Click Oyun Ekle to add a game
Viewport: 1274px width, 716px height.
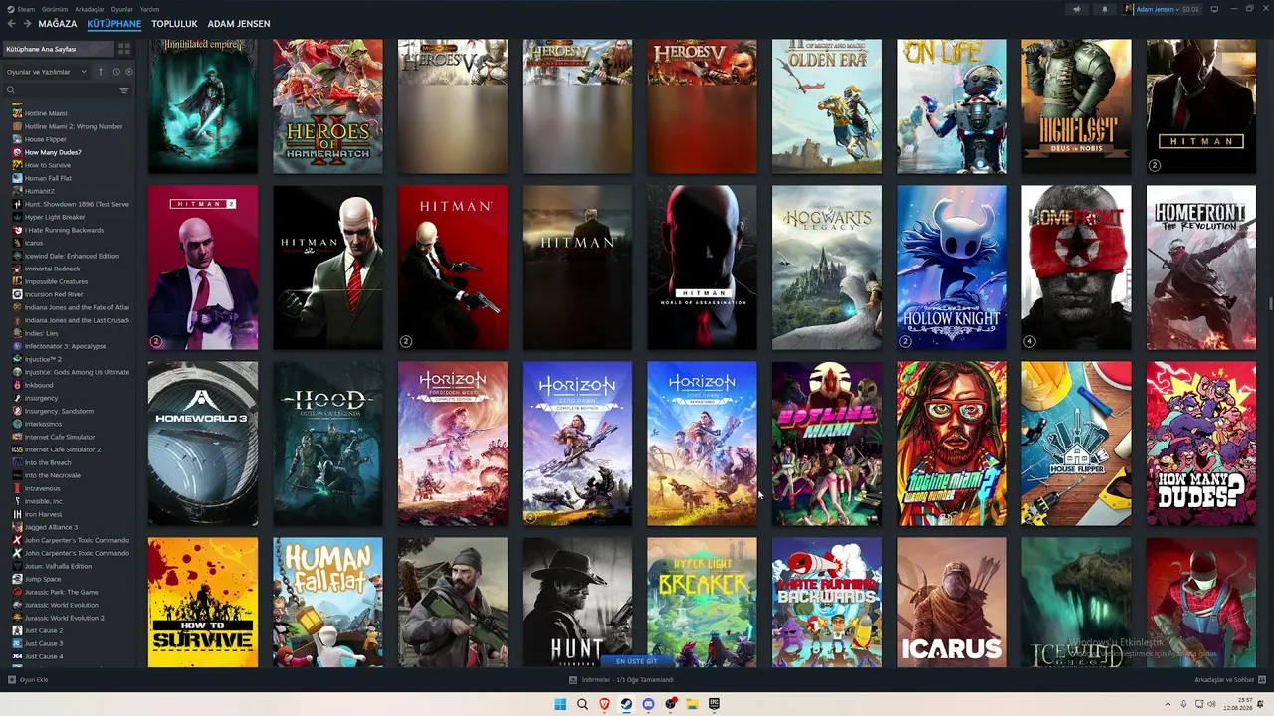pyautogui.click(x=28, y=680)
